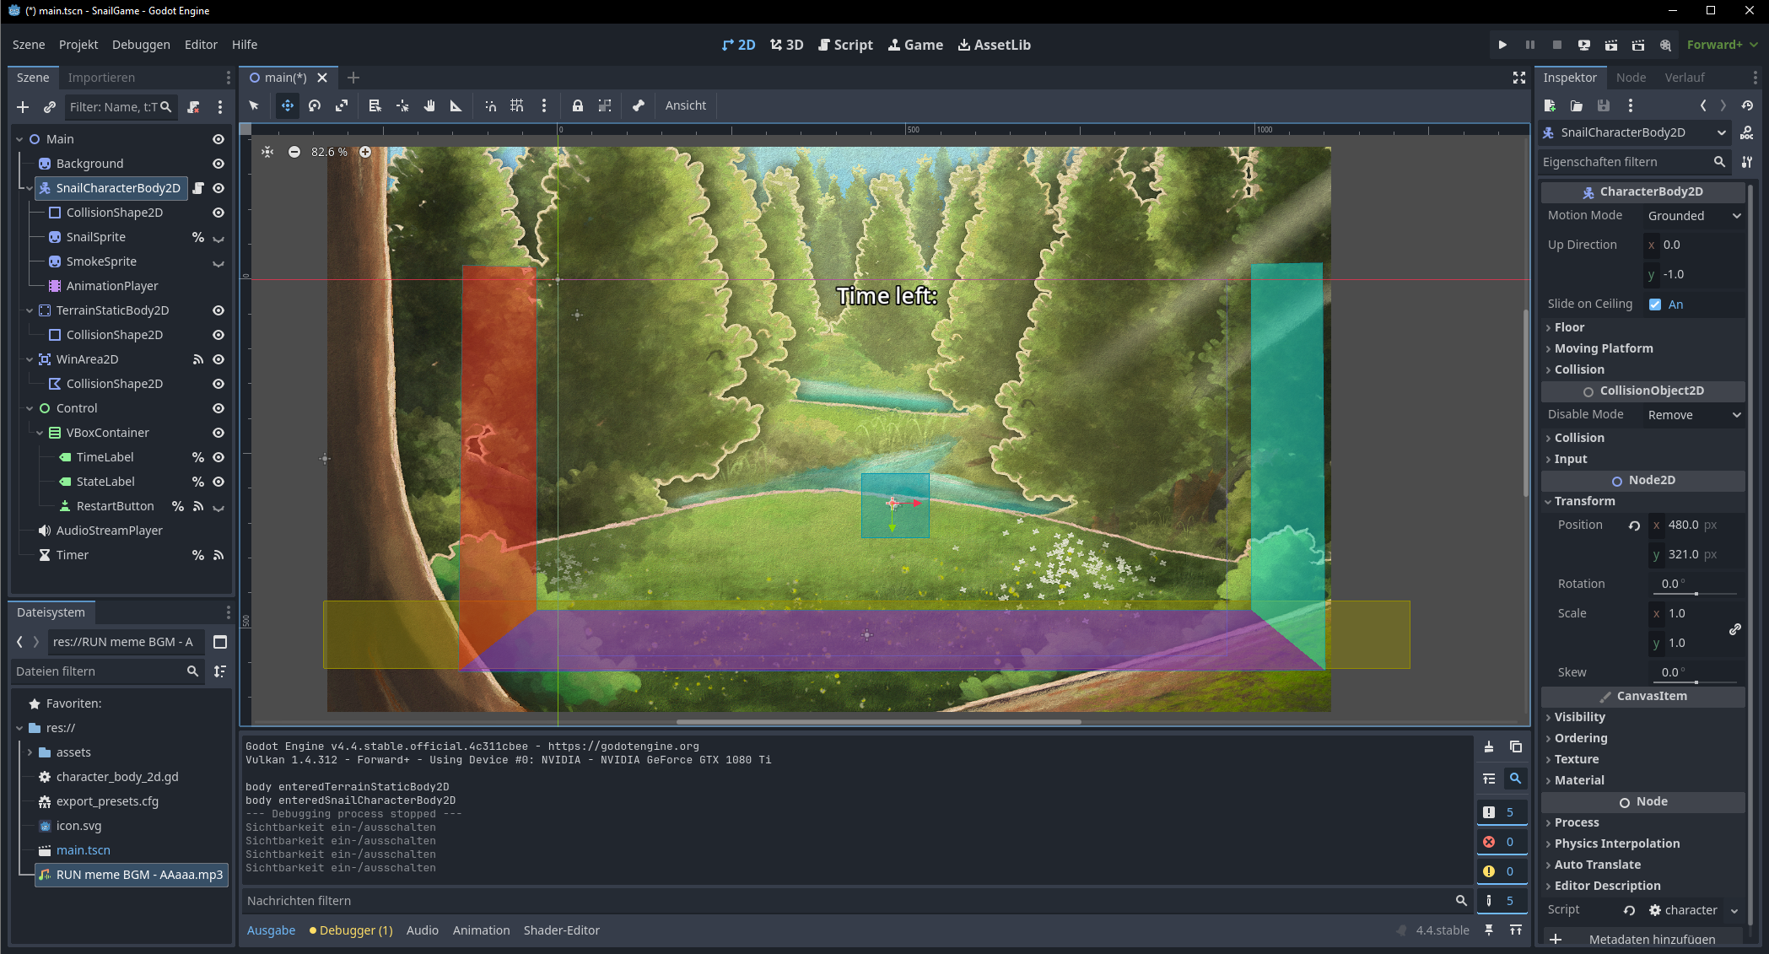Toggle distraction-free expand icon

pyautogui.click(x=1519, y=78)
